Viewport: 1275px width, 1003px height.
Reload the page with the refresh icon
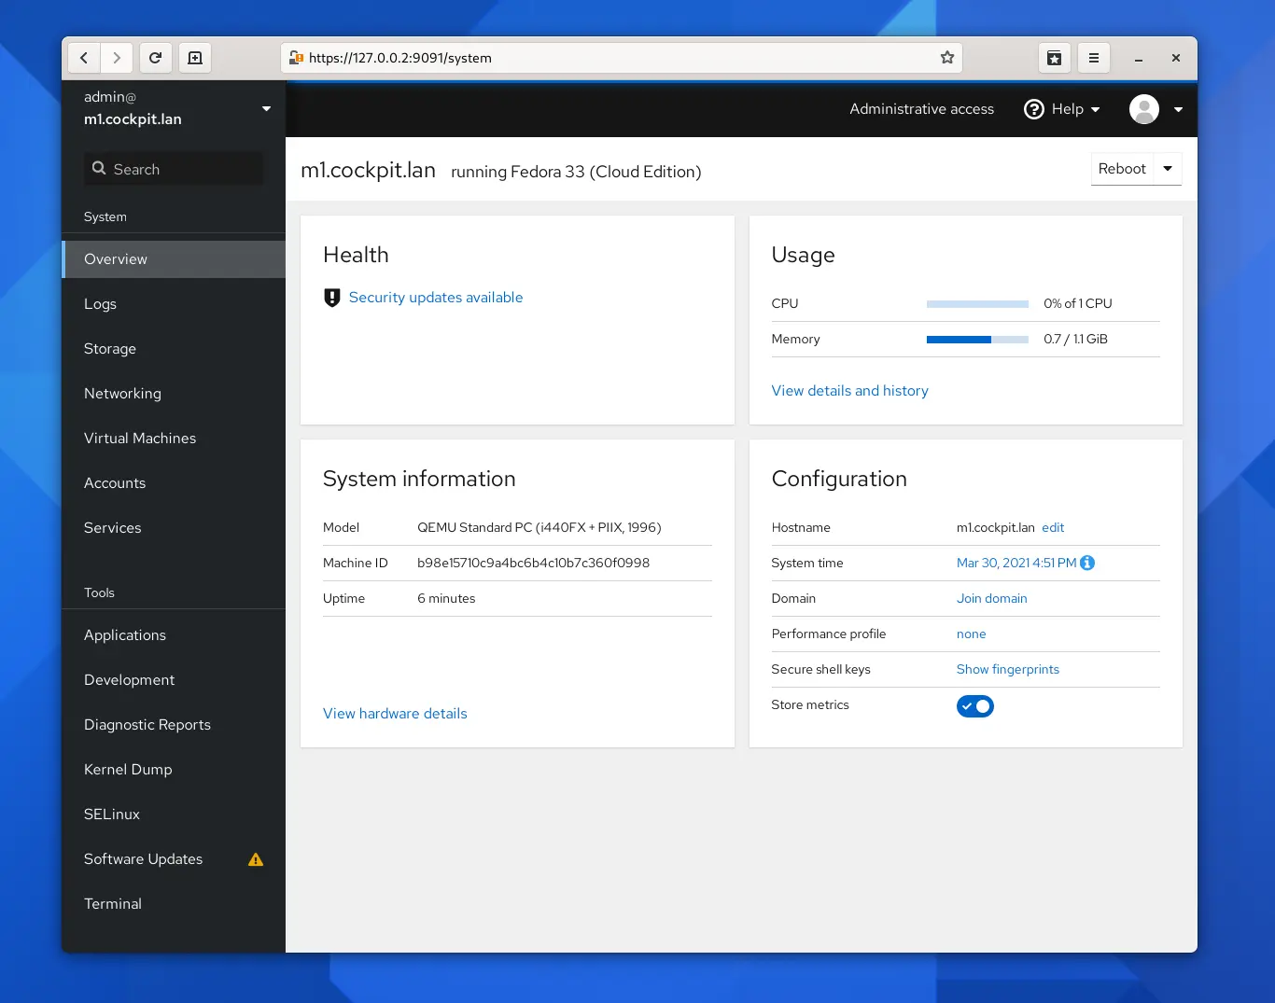pos(156,58)
